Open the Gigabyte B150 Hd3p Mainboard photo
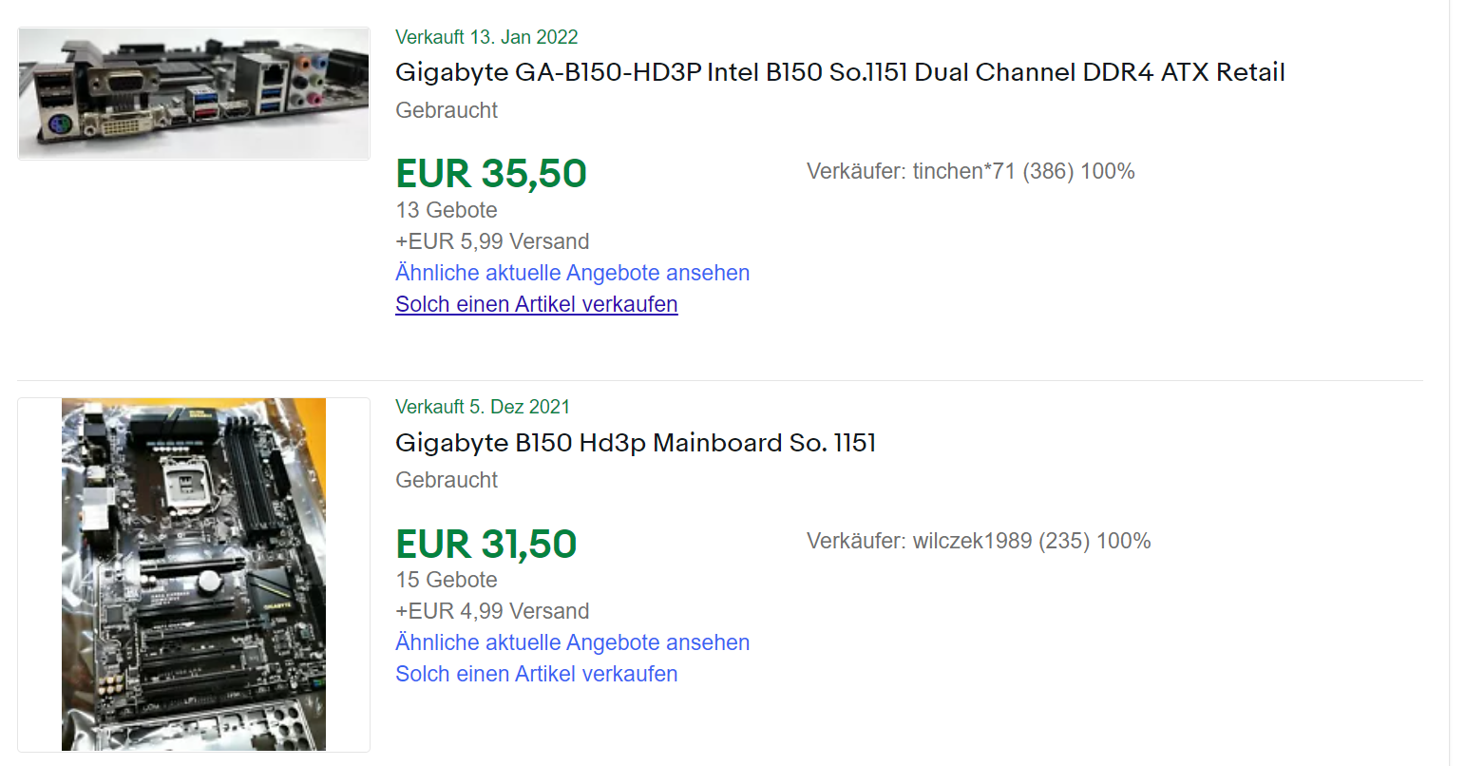This screenshot has width=1466, height=766. coord(194,574)
